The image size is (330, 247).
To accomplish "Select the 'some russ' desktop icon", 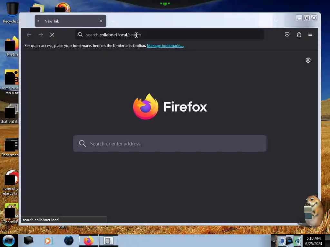I will coord(11,82).
